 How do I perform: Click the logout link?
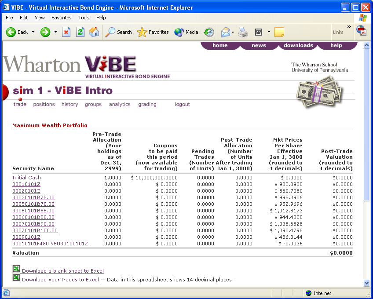[183, 104]
